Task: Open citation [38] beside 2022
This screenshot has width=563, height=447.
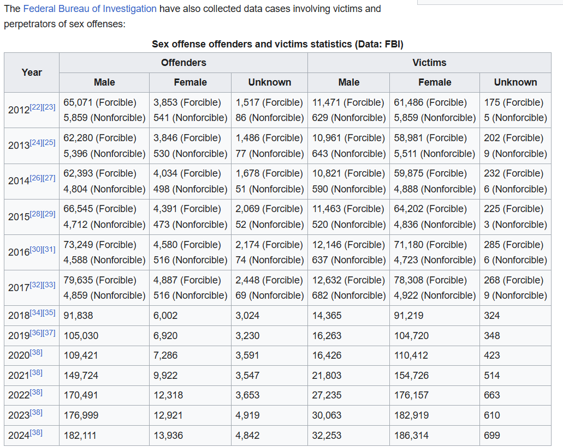Action: tap(36, 392)
